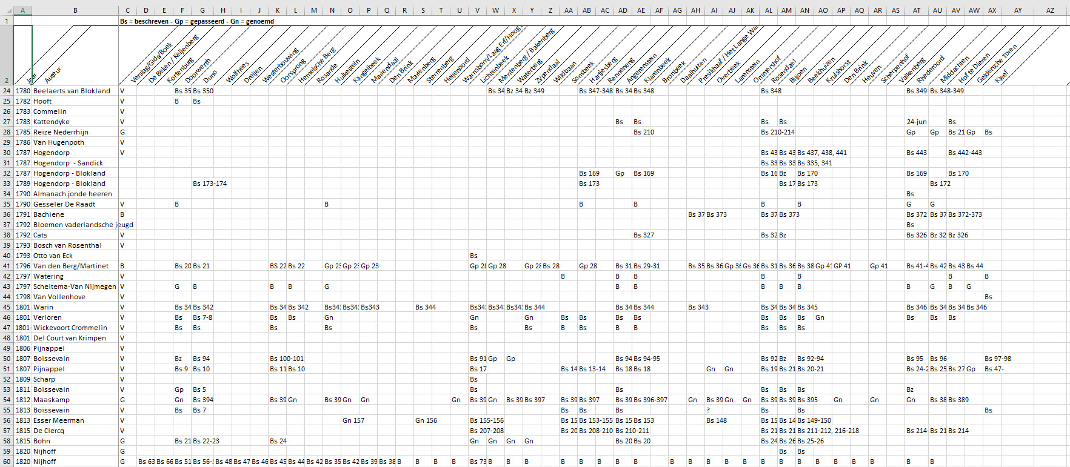Viewport: 1070px width, 467px height.
Task: Click cell 'Bs 210-214'
Action: (x=777, y=132)
